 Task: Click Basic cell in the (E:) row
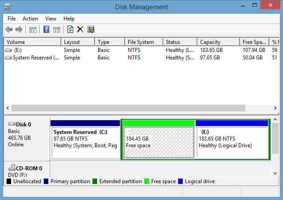tap(104, 50)
